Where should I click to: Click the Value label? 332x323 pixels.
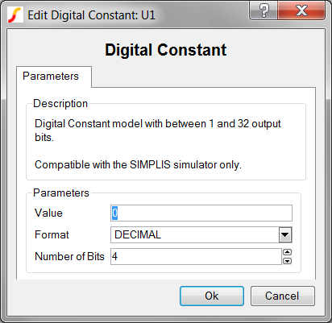(48, 213)
